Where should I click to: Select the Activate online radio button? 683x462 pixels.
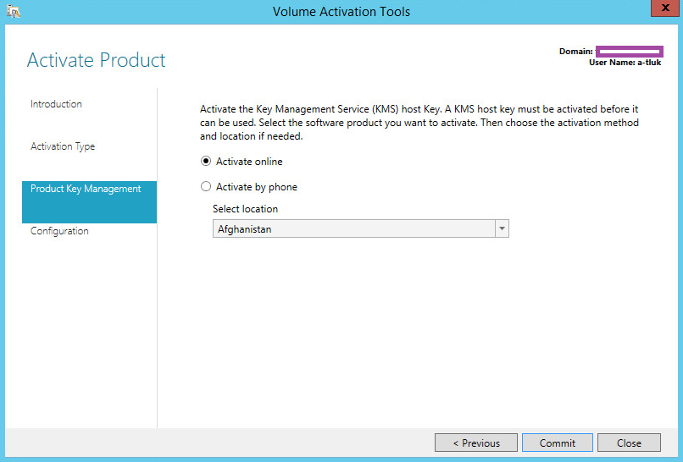(x=206, y=162)
